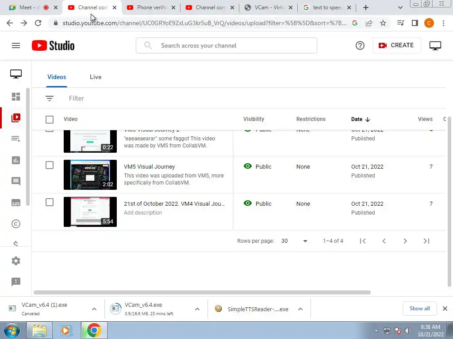The width and height of the screenshot is (453, 339).
Task: Click the Search across your channel field
Action: click(x=226, y=45)
